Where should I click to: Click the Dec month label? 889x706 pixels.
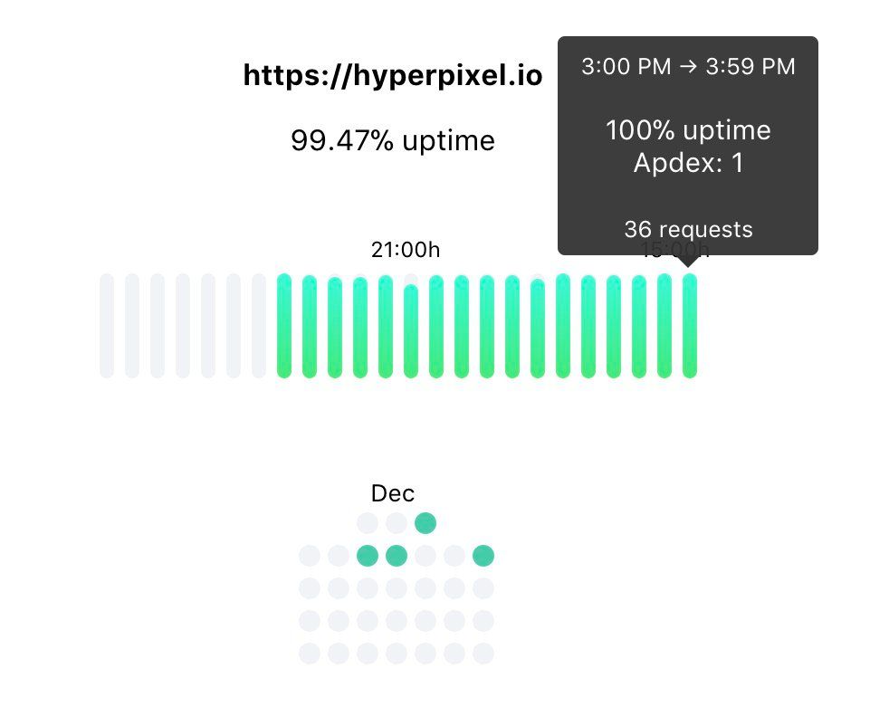pyautogui.click(x=393, y=493)
